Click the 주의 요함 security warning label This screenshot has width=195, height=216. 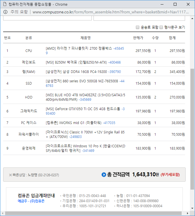coord(19,12)
